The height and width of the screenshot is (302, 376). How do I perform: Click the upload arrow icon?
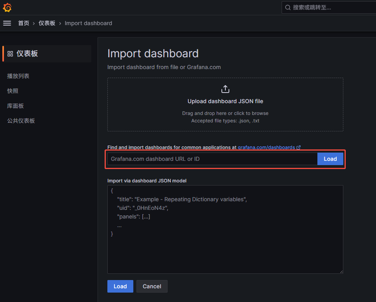coord(225,89)
